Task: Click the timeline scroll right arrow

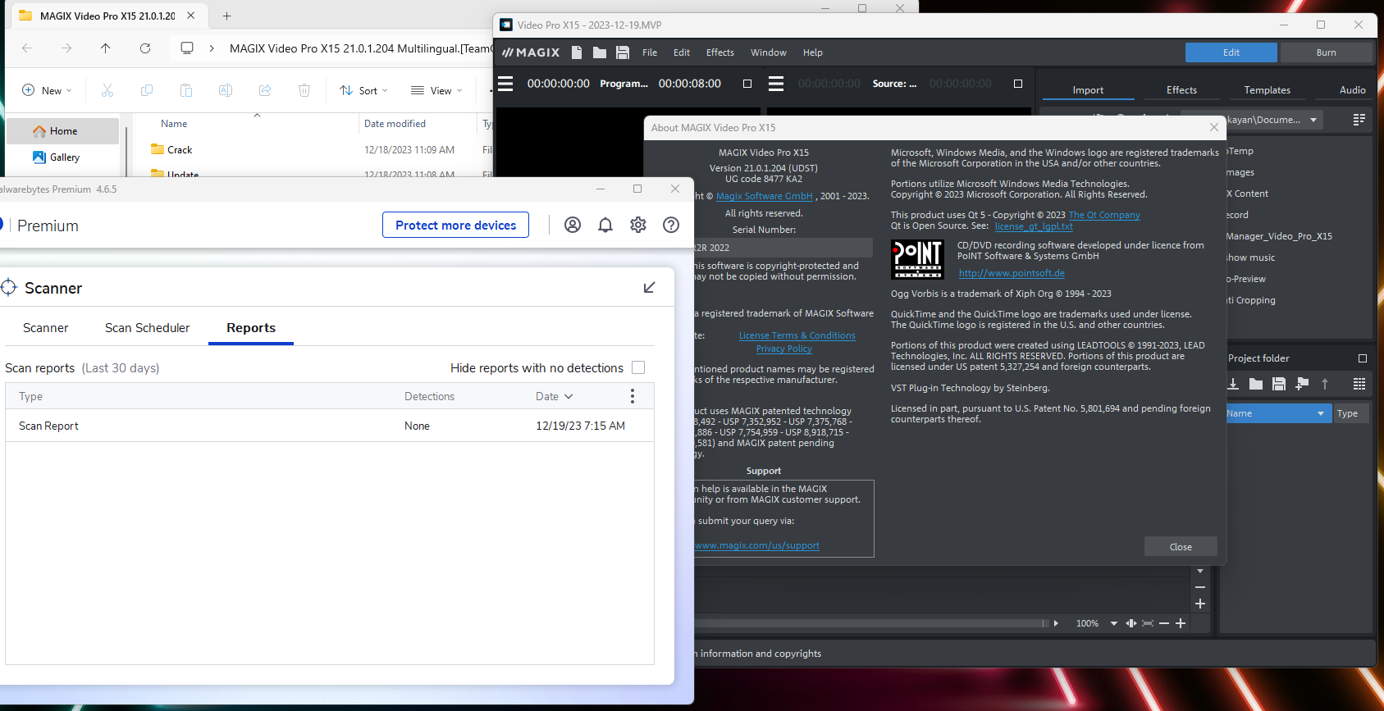Action: tap(1056, 623)
